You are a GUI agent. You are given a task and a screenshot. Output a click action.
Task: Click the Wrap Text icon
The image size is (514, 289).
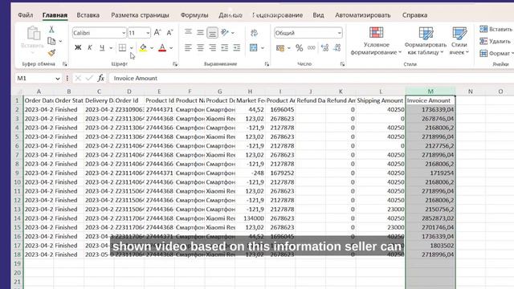point(254,33)
